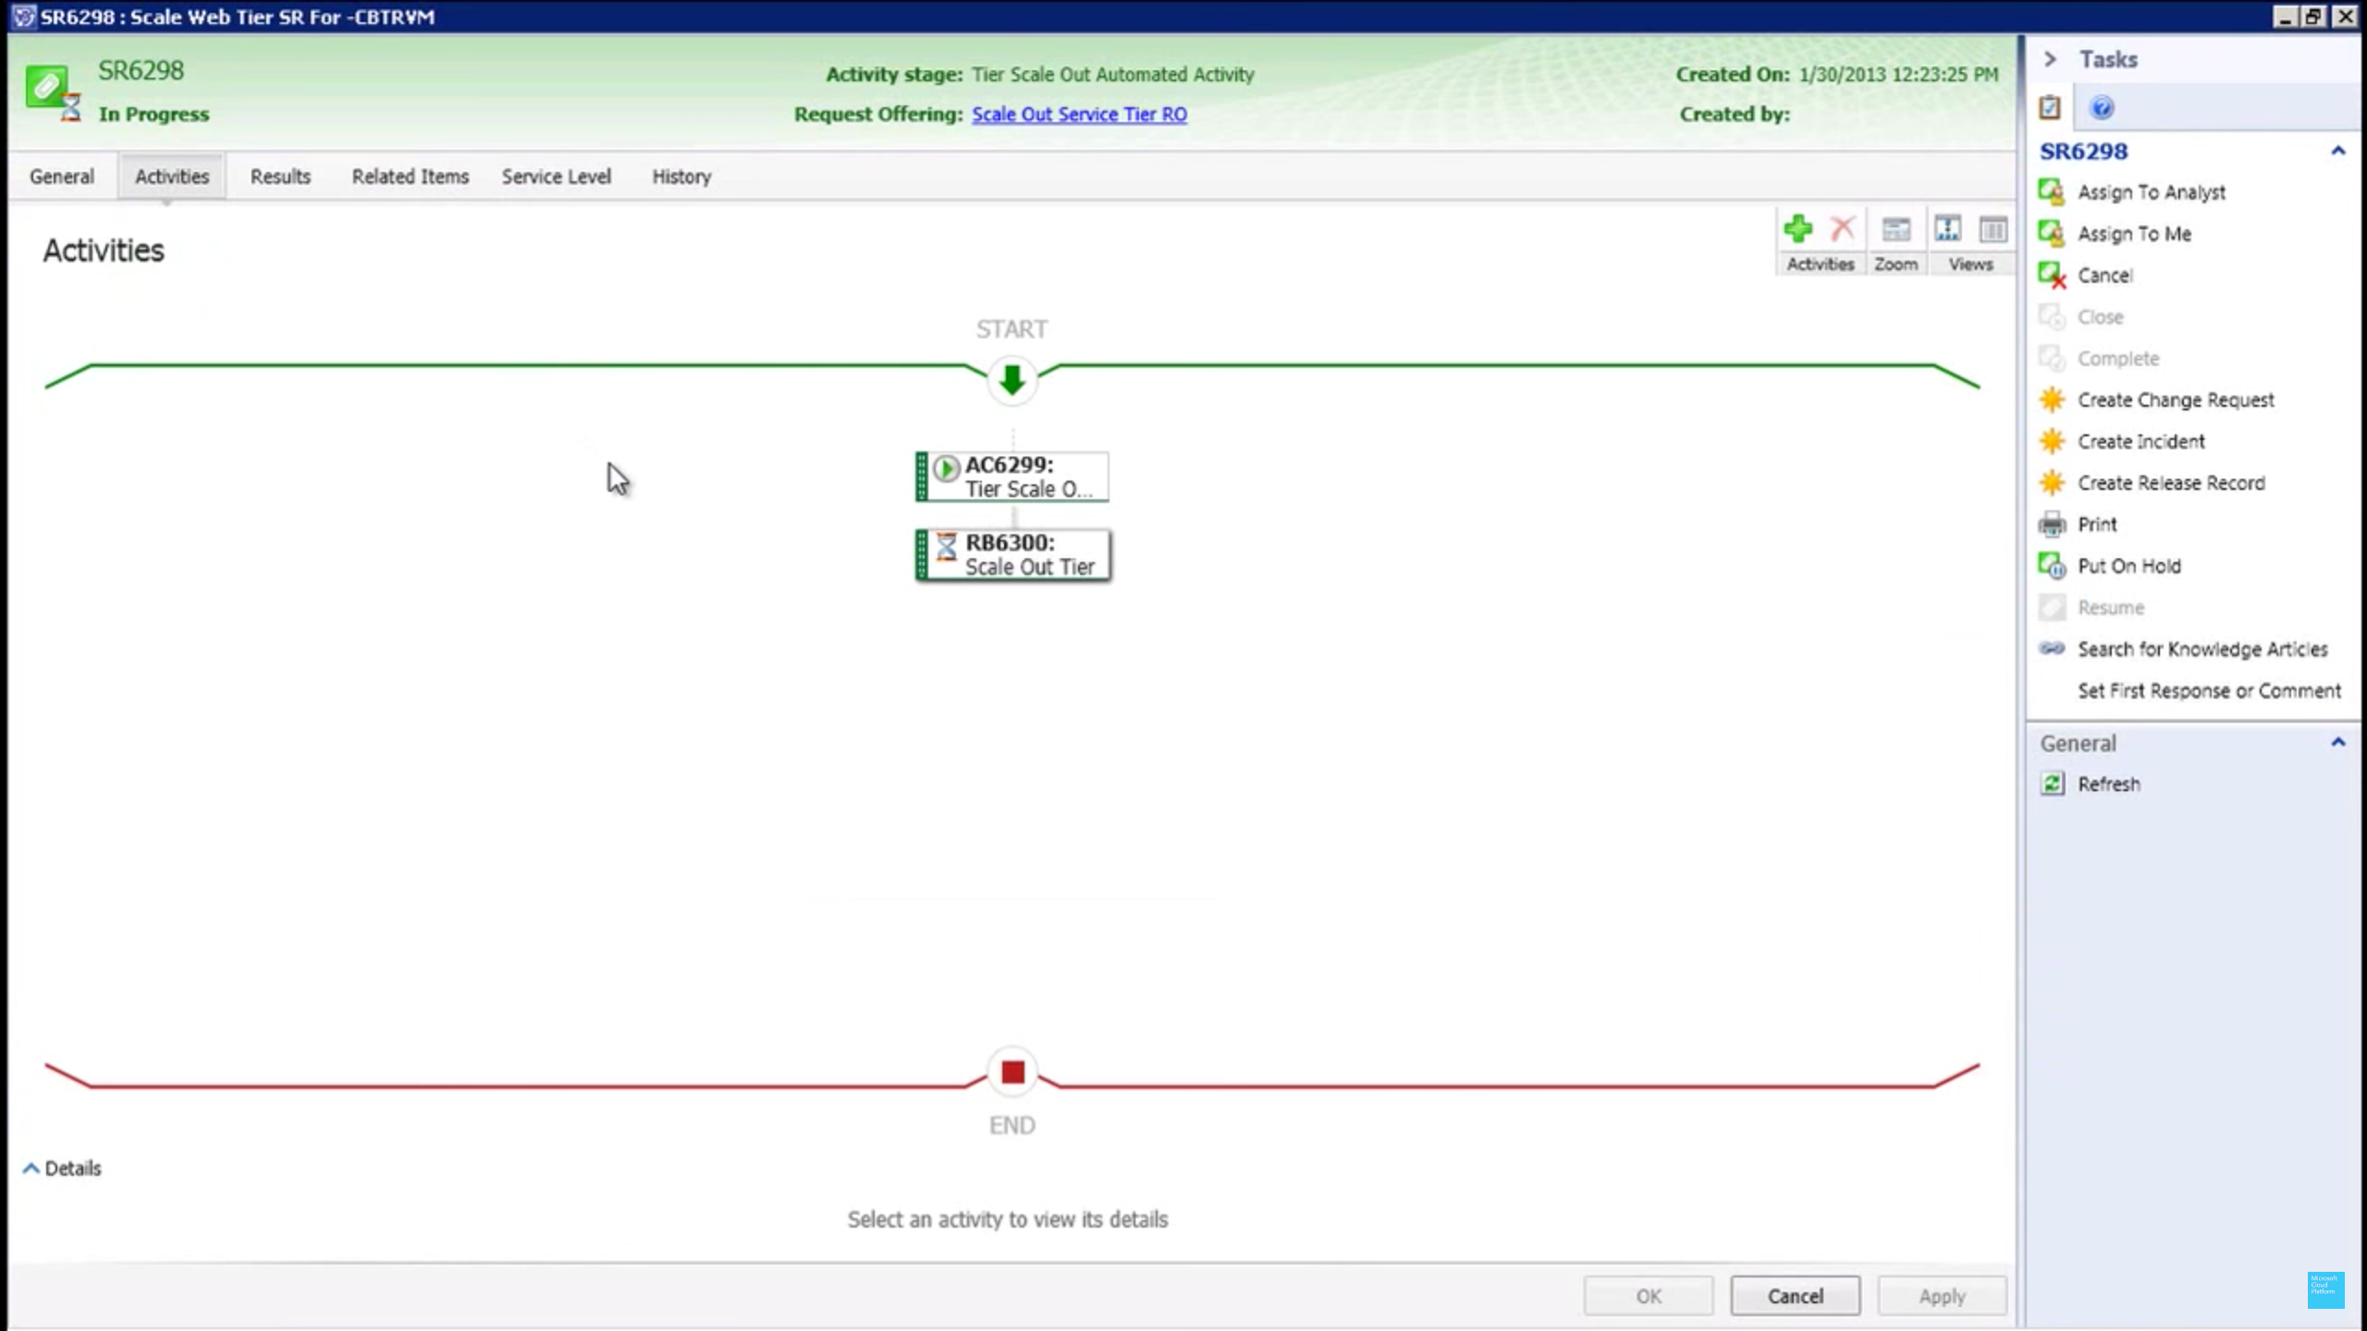This screenshot has width=2367, height=1331.
Task: Click the green plus add activity icon
Action: tap(1798, 228)
